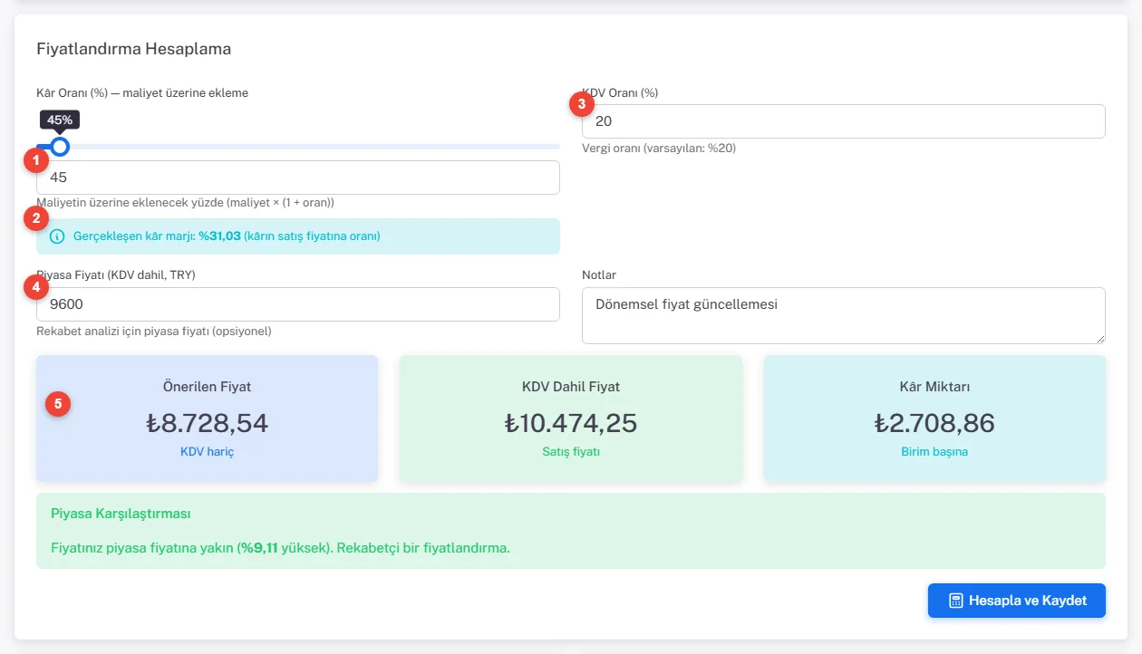Screen dimensions: 1142x654
Task: Select the KDV Dahil Fiyat card
Action: point(571,418)
